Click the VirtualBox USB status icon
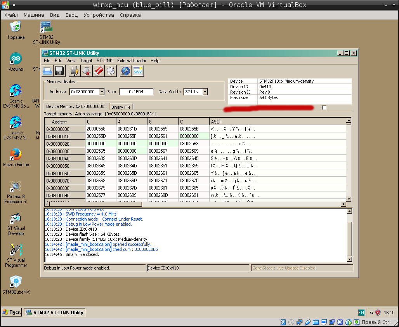 pos(308,322)
